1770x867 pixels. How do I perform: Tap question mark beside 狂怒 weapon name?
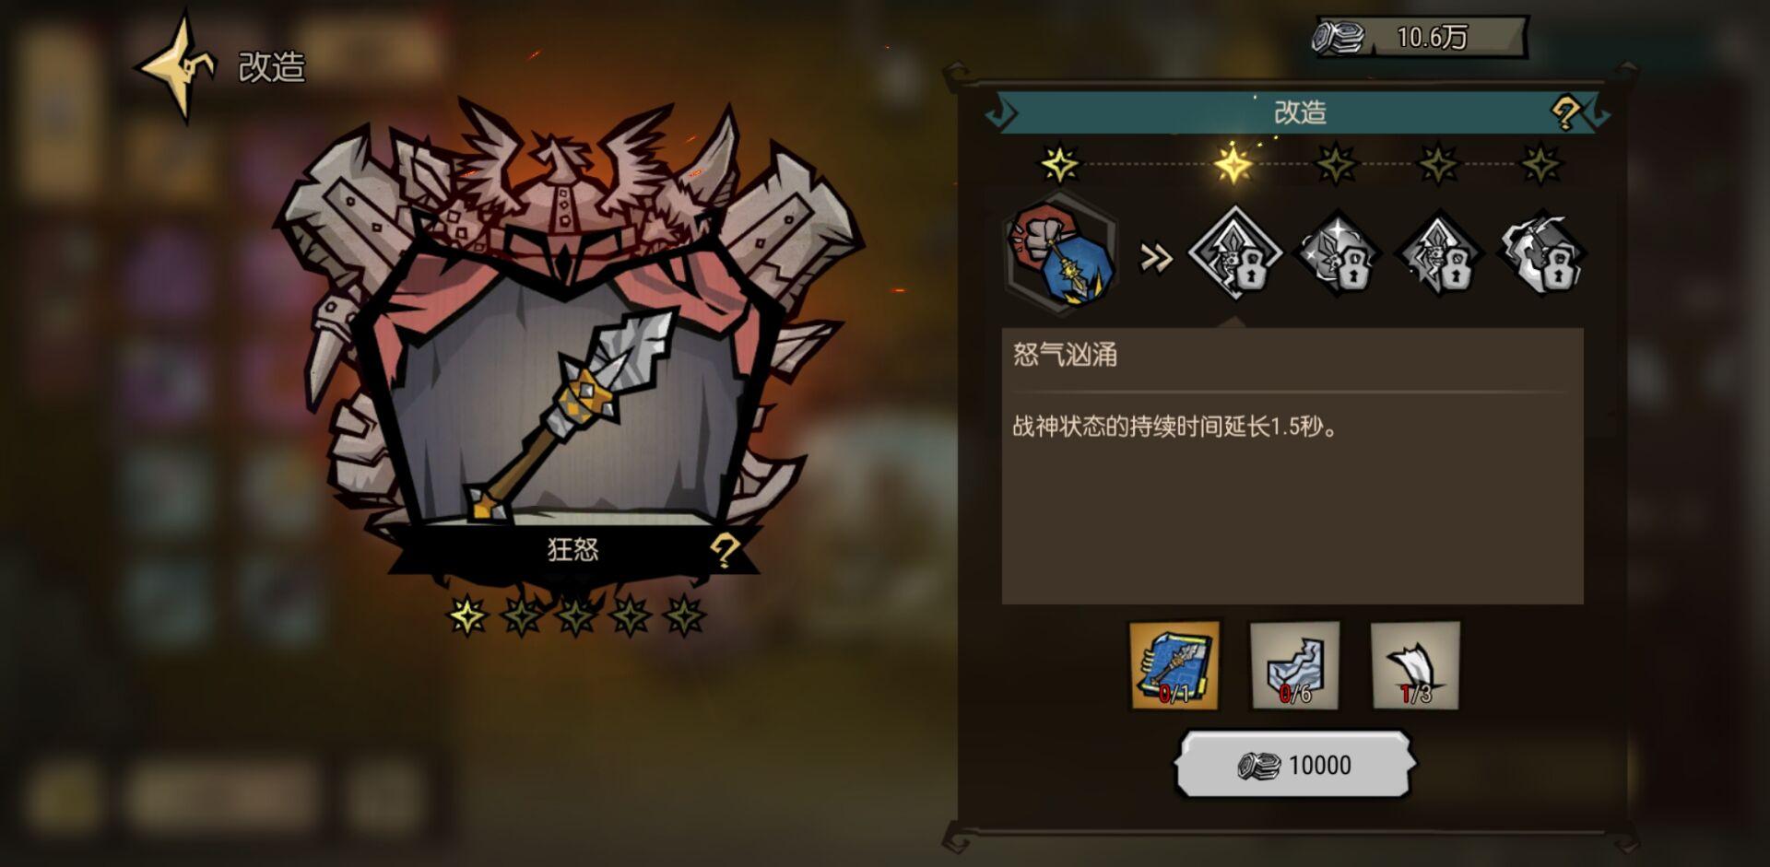tap(724, 551)
